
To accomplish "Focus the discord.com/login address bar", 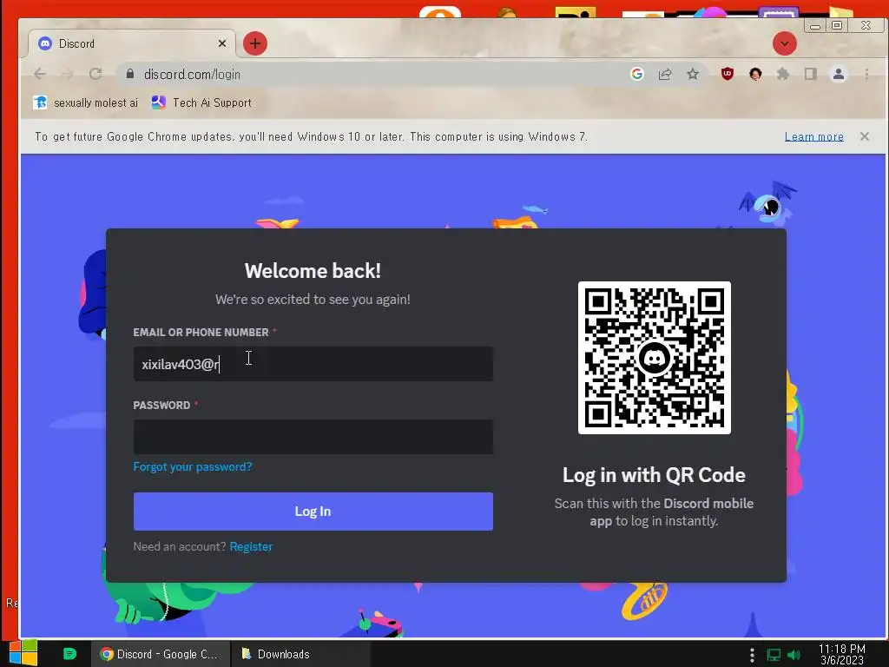I will [x=374, y=75].
